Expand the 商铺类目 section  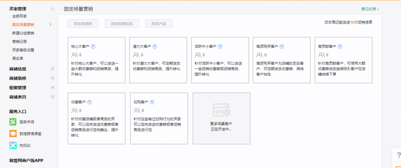tap(53, 97)
